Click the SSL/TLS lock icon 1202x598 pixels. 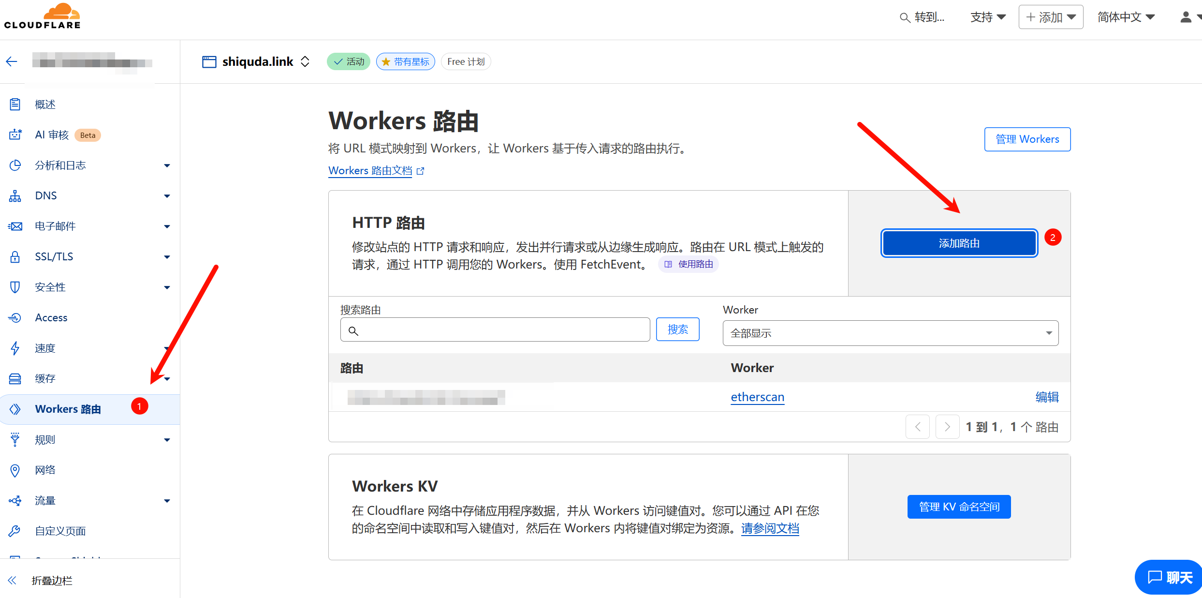click(x=15, y=256)
